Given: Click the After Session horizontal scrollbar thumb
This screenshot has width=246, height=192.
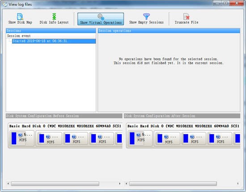Looking at the screenshot, I should 173,184.
